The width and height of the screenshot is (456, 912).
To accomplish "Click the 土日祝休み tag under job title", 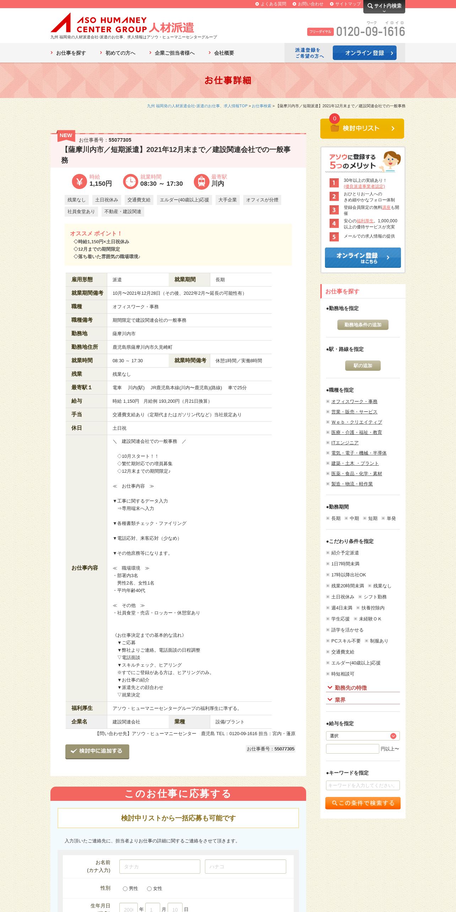I will tap(107, 200).
